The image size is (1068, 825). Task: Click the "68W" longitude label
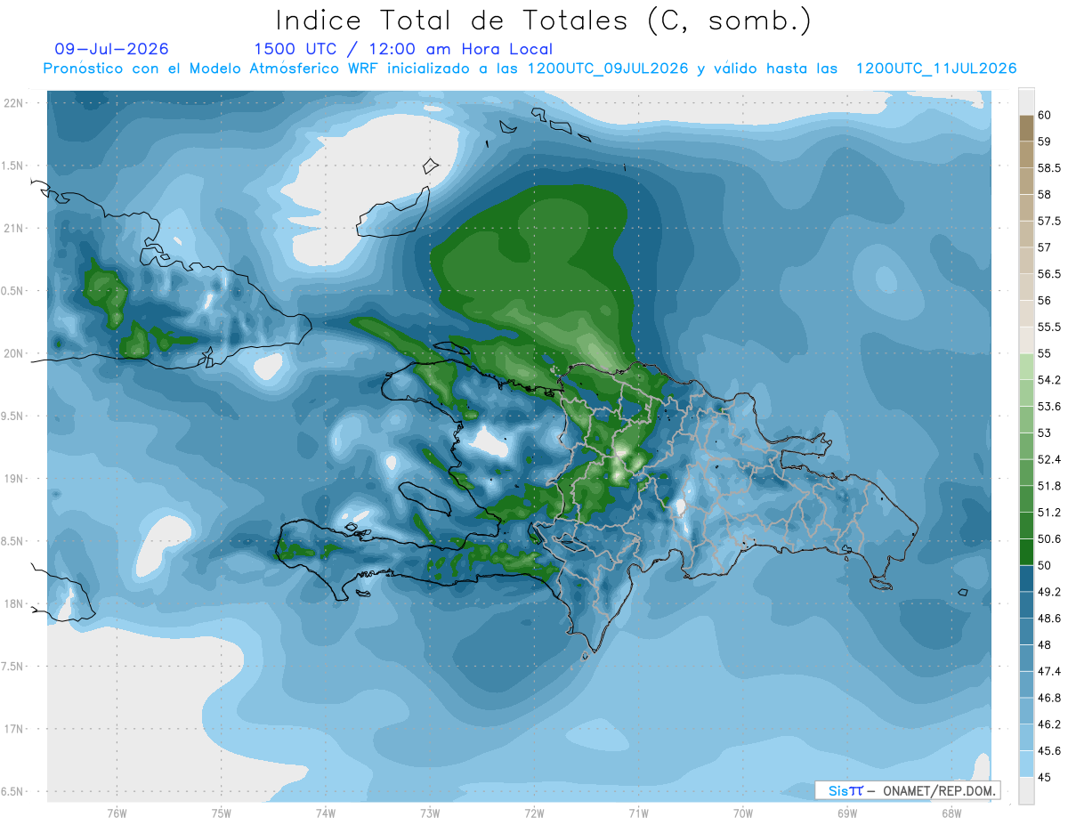click(951, 813)
